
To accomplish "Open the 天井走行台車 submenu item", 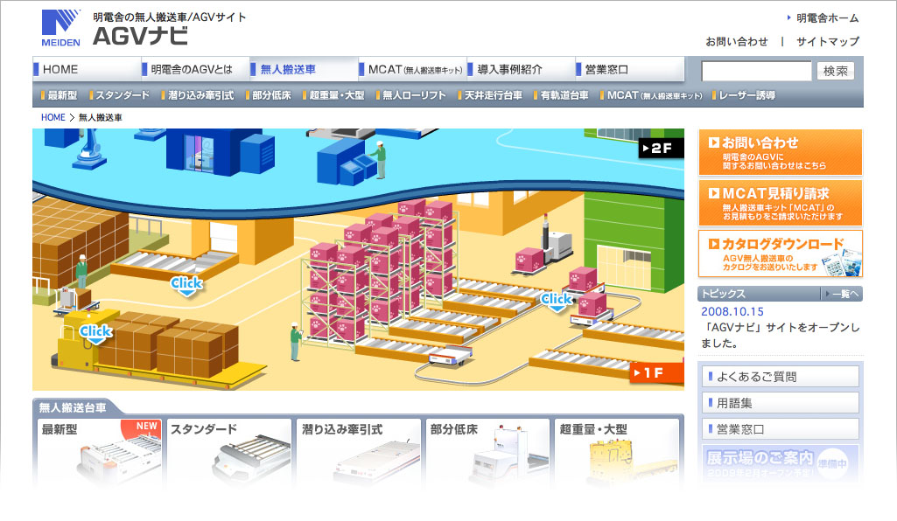I will coord(490,95).
